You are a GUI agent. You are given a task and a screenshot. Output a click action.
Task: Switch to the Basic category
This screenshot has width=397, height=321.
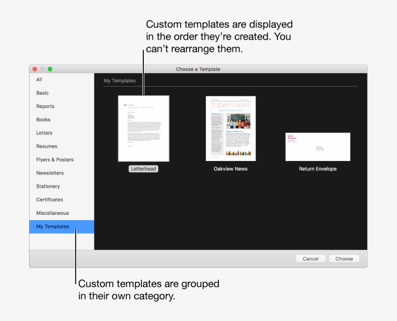(43, 93)
